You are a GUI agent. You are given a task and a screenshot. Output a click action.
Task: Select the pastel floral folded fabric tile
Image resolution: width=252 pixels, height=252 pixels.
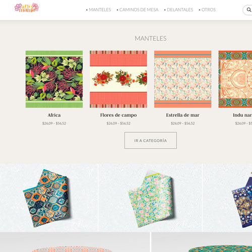(150, 198)
